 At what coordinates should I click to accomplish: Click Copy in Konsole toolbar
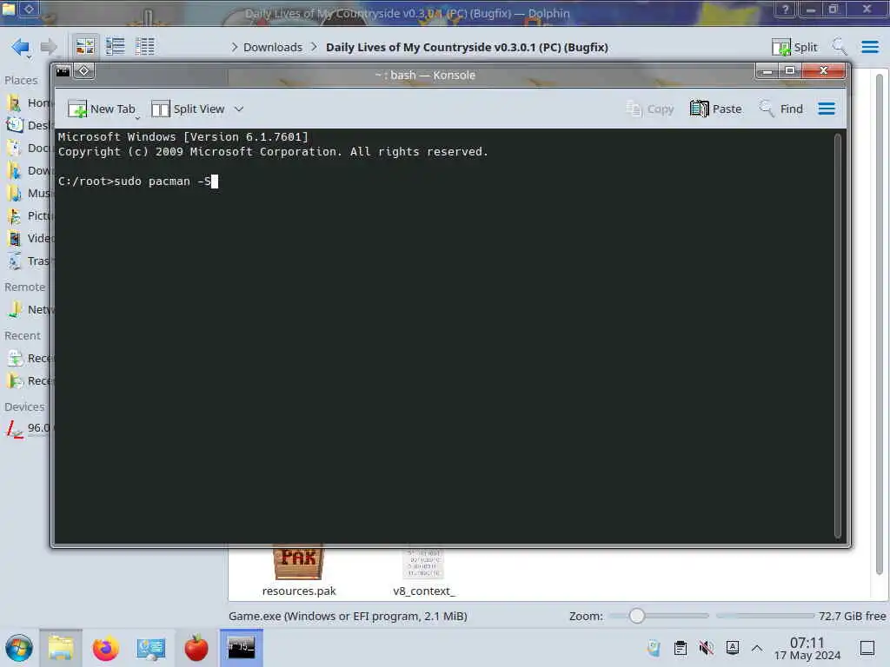click(650, 109)
